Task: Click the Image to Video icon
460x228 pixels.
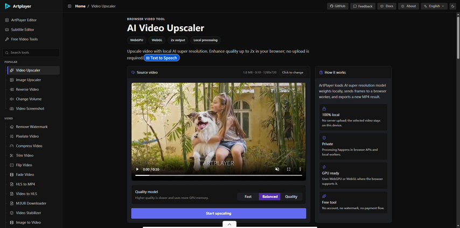Action: click(x=12, y=223)
